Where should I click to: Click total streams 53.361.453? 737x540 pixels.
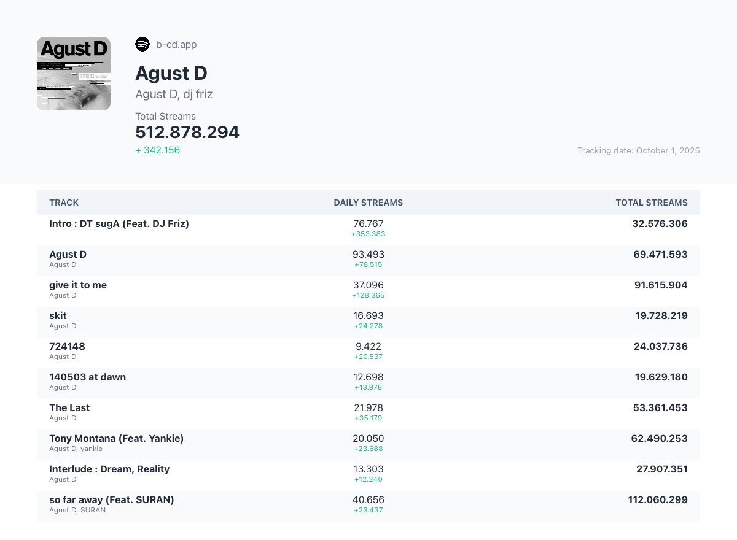661,408
